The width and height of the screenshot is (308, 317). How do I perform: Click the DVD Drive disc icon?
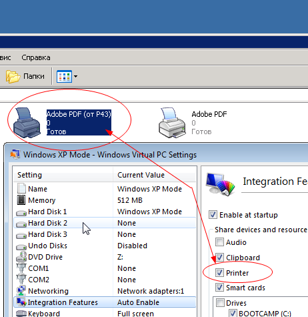coord(21,256)
